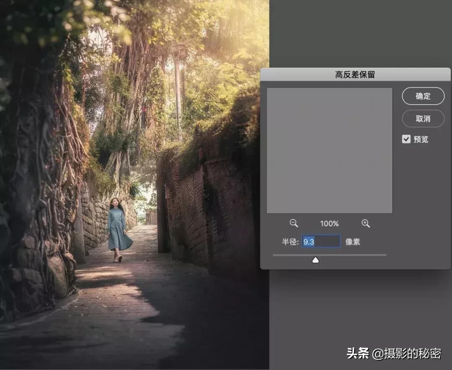Click the 高反差保留 dialog title bar
452x370 pixels.
click(x=355, y=75)
